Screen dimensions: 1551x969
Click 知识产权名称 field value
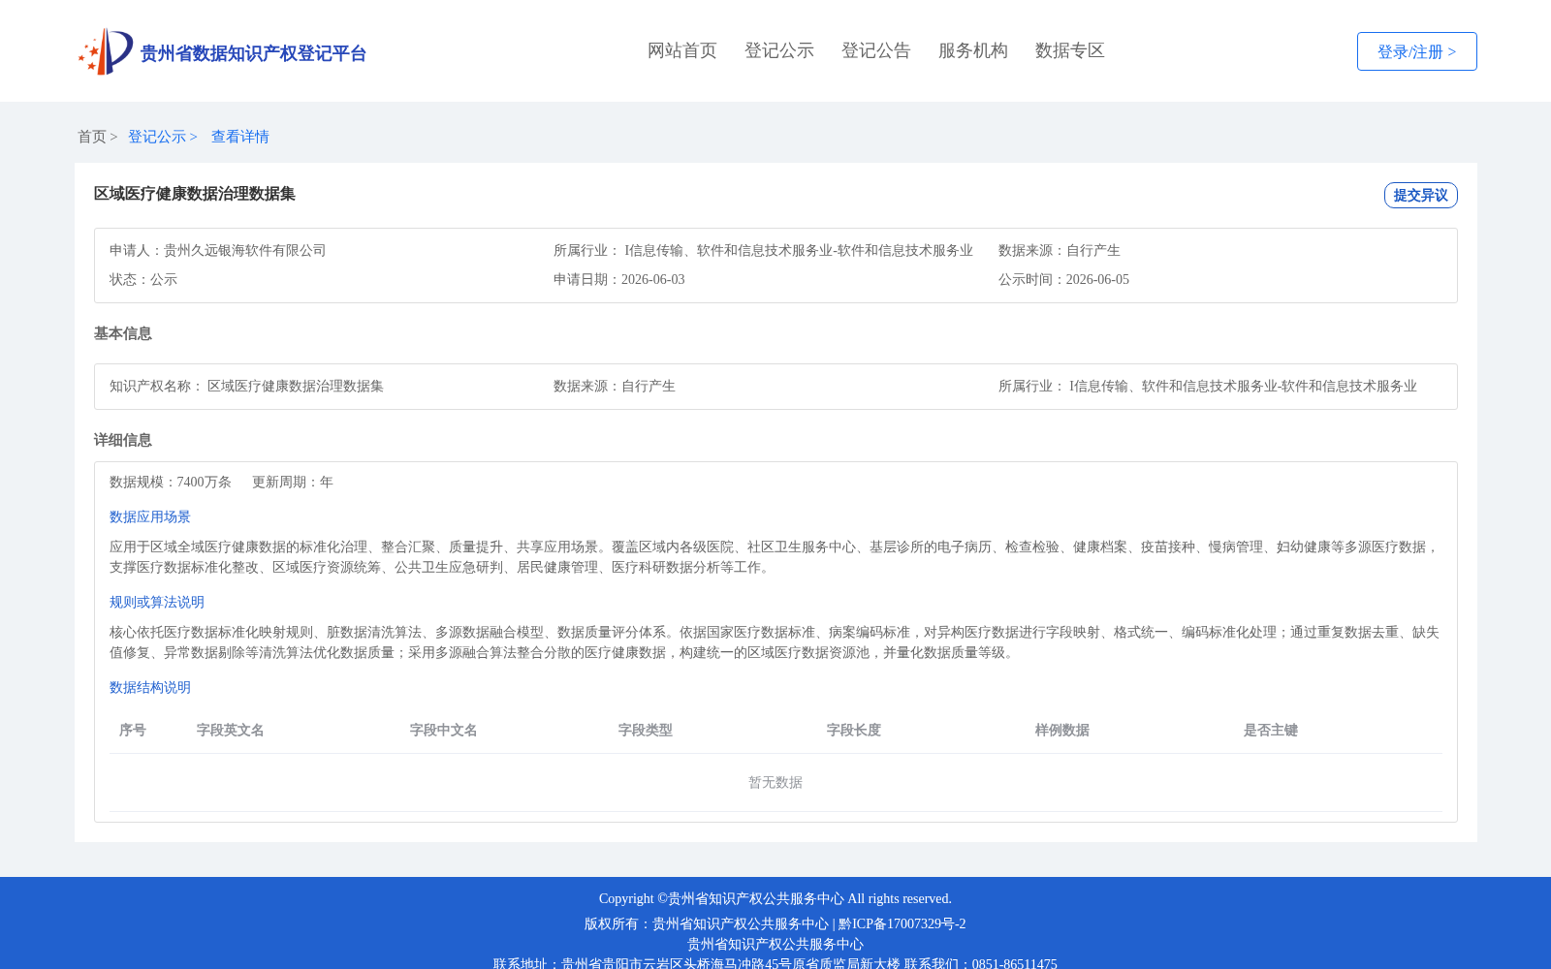pos(296,386)
